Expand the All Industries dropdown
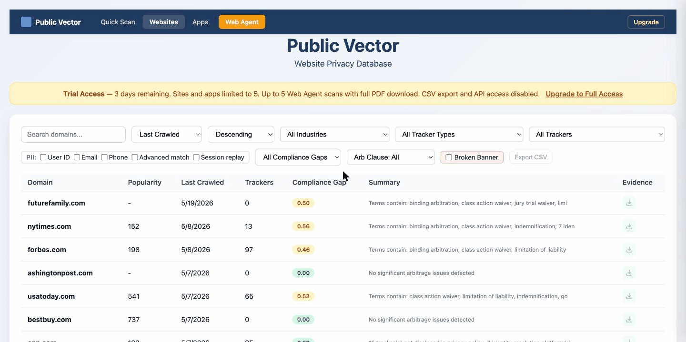The height and width of the screenshot is (342, 686). pyautogui.click(x=335, y=135)
